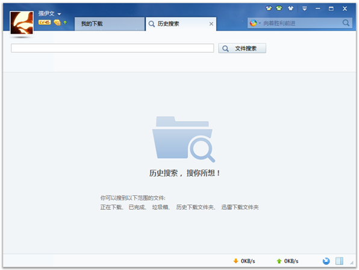
Task: Toggle the side panel icon in status bar
Action: 339,261
